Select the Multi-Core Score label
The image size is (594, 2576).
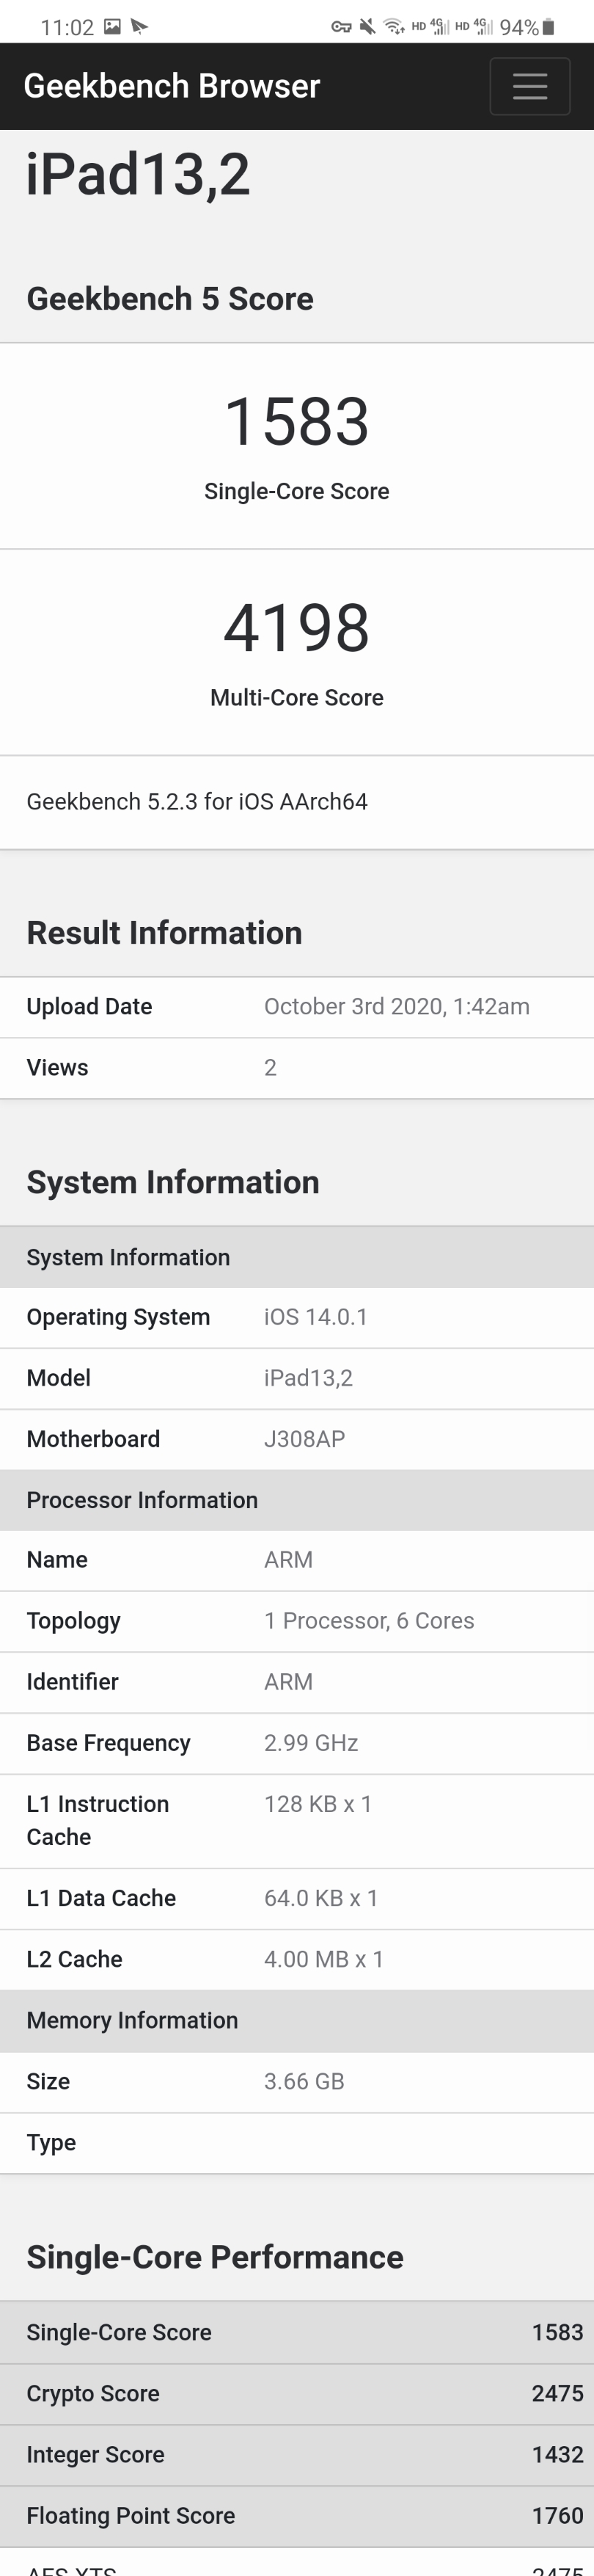pos(297,698)
